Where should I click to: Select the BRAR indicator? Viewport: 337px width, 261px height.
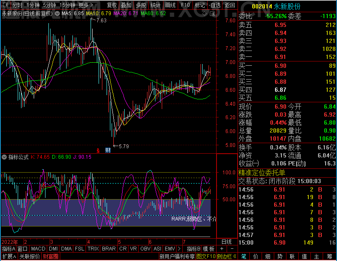pos(109,249)
